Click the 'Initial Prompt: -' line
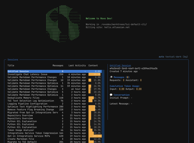The image size is (194, 143). [x=121, y=98]
